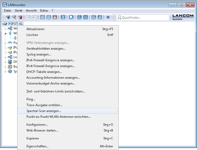Click the padlock icon in toolbar
197x150 pixels.
click(55, 17)
